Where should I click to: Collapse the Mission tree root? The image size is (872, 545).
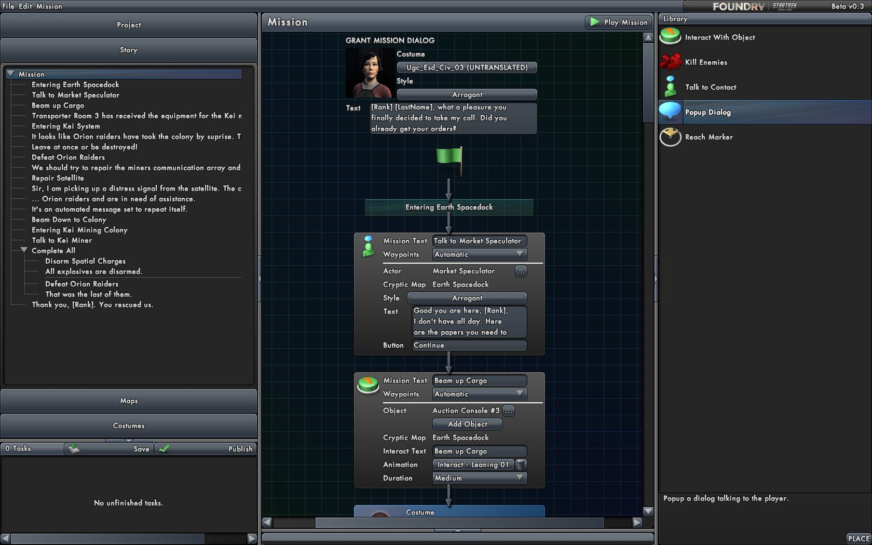(x=10, y=74)
